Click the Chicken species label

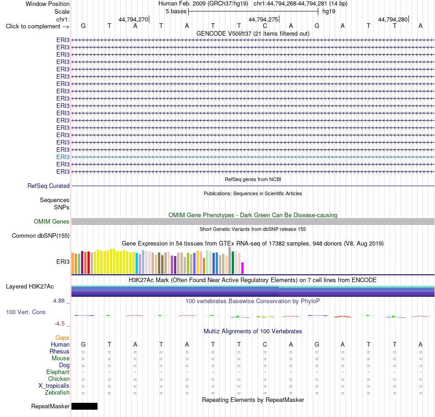59,379
